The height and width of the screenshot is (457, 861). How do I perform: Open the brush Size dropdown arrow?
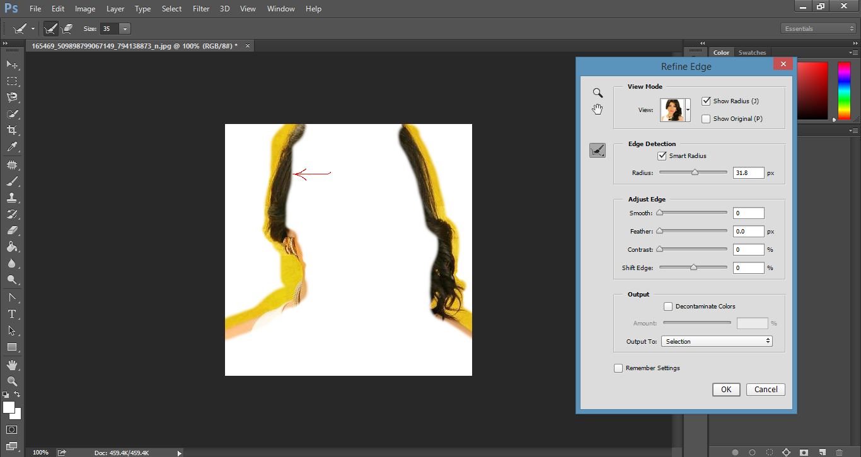pyautogui.click(x=125, y=29)
